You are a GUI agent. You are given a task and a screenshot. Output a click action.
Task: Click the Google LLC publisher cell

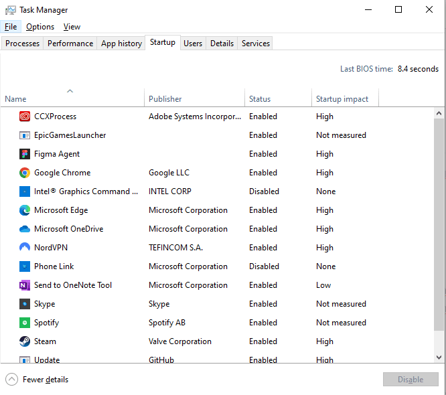169,173
